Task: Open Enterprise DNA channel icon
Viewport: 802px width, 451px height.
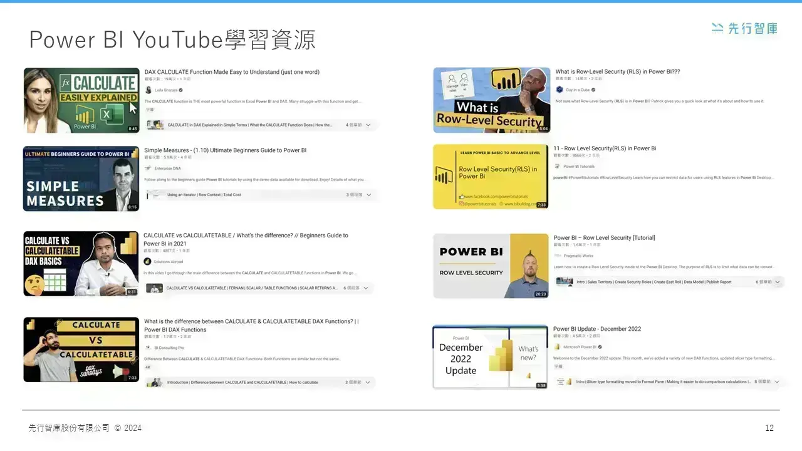Action: (148, 168)
